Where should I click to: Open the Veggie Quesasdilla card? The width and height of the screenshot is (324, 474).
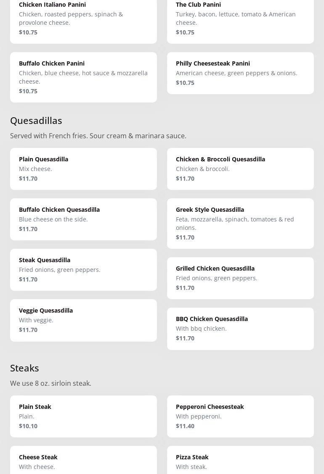(83, 320)
